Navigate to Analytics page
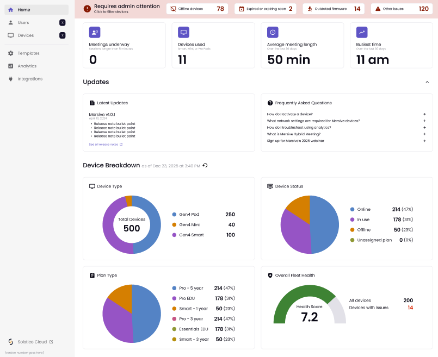Screen dimensions: 438x357 tap(36, 66)
